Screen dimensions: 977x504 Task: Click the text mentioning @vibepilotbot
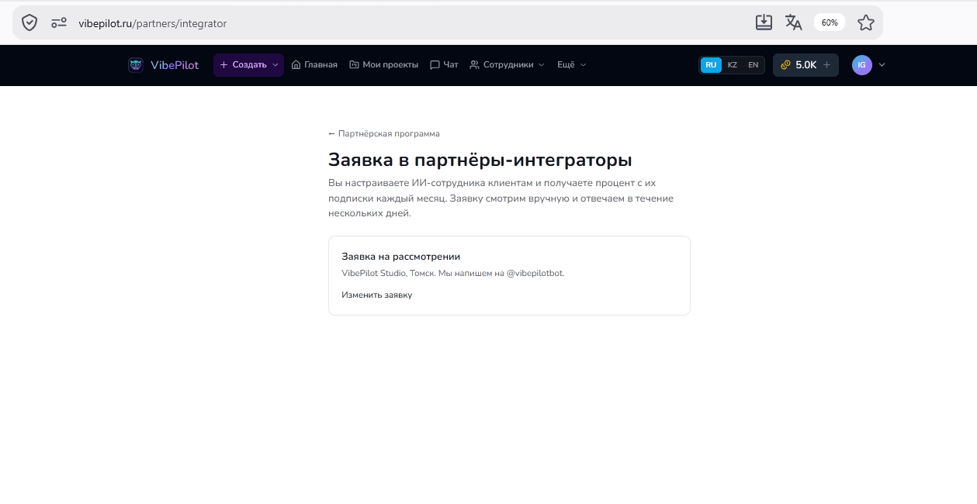point(453,274)
